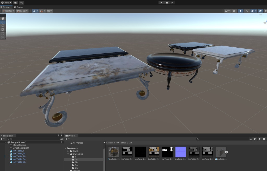
Task: Select the Hand (view) tool
Action: point(3,18)
